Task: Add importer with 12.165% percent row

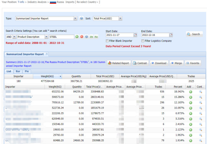Action: tap(191, 103)
